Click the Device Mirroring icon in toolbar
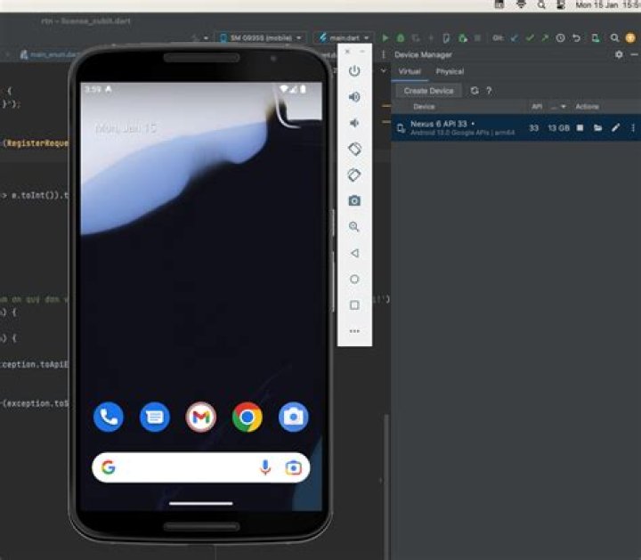 (596, 38)
